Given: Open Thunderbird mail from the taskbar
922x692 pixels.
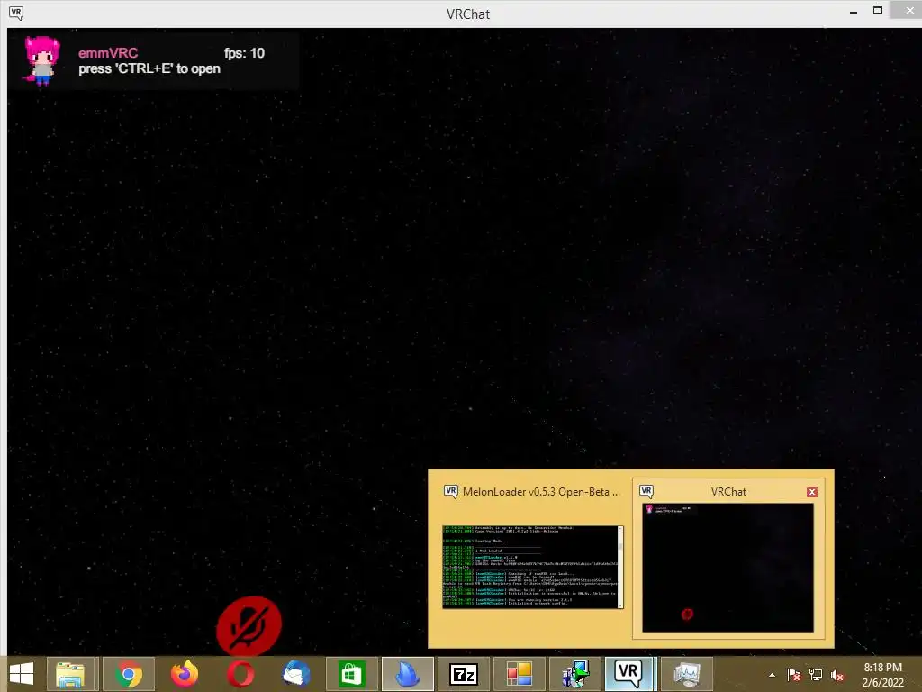Looking at the screenshot, I should pyautogui.click(x=296, y=674).
